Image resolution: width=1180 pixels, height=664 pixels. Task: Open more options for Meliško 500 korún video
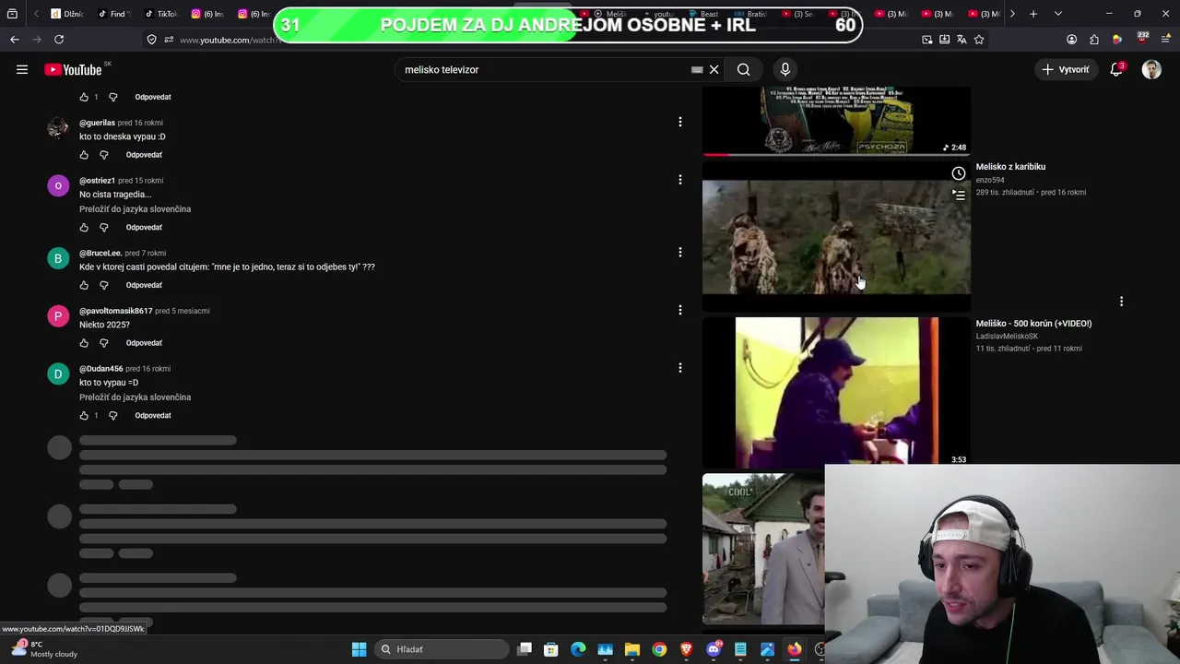click(1121, 302)
